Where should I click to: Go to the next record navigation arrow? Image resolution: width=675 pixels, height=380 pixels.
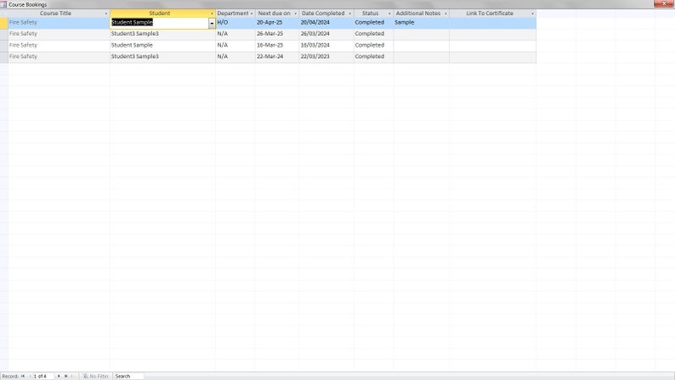pyautogui.click(x=59, y=376)
